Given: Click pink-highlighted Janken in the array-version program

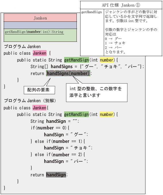Looking at the screenshot, I should tap(40, 53).
